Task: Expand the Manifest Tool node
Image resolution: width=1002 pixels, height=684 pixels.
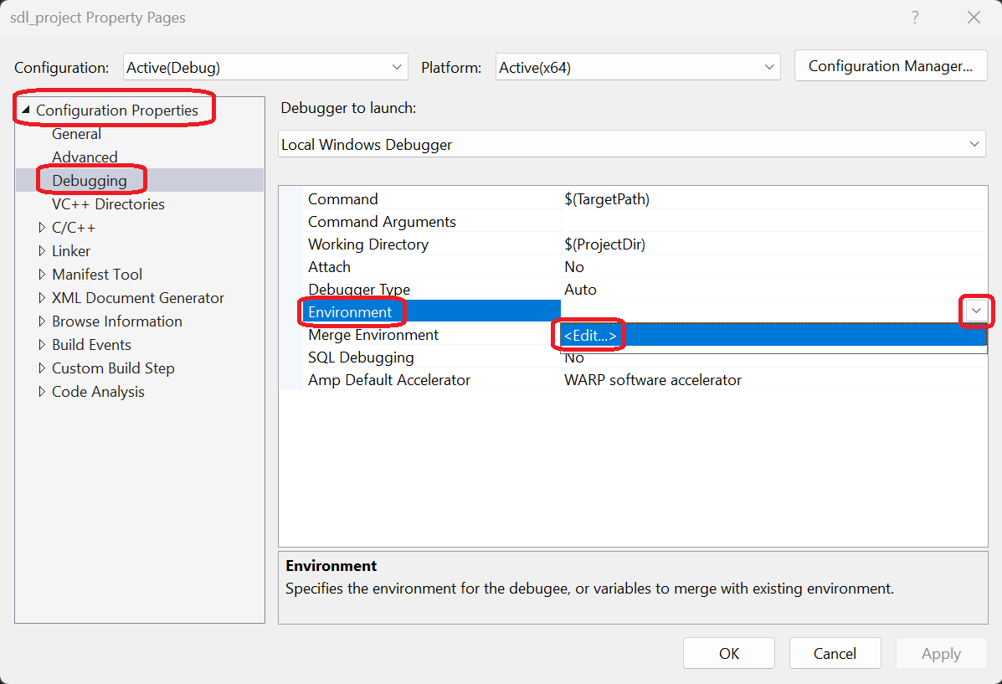Action: pos(43,274)
